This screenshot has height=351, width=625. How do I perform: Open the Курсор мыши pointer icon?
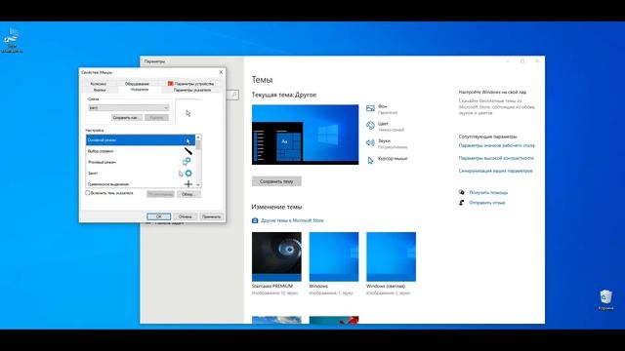click(x=370, y=160)
